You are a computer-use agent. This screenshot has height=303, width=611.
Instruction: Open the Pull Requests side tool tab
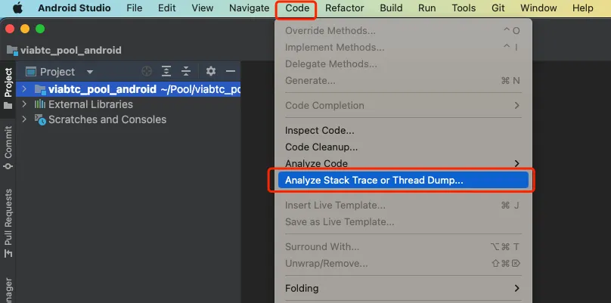tap(8, 223)
